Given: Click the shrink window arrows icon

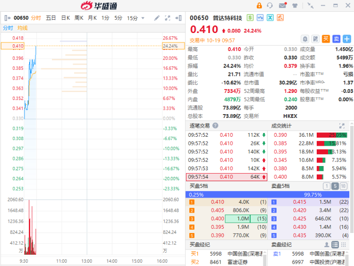Looking at the screenshot, I should pos(311,5).
